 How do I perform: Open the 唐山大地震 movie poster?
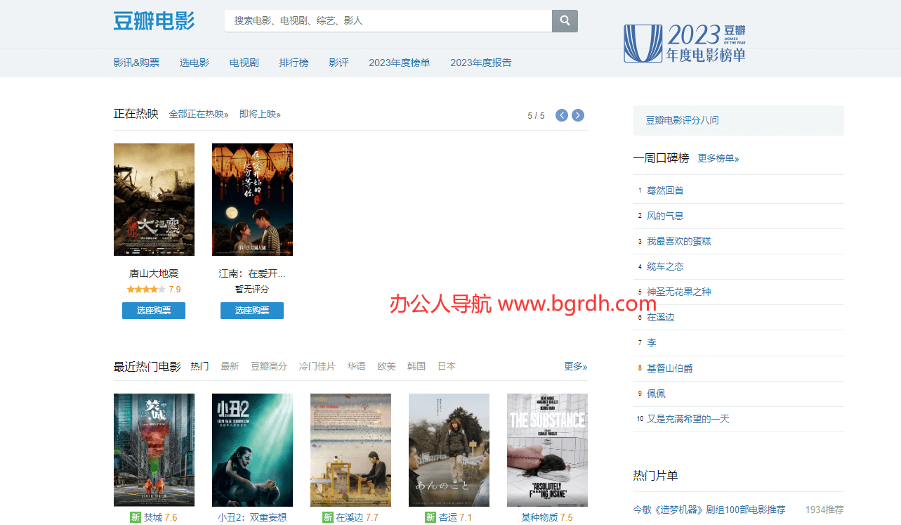point(154,200)
